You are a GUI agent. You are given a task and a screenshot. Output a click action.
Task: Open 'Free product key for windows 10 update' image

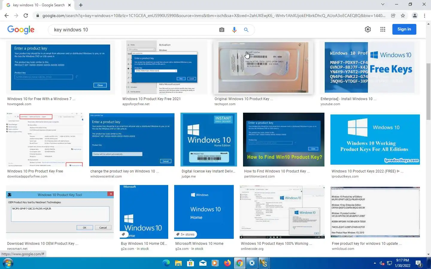tap(375, 212)
